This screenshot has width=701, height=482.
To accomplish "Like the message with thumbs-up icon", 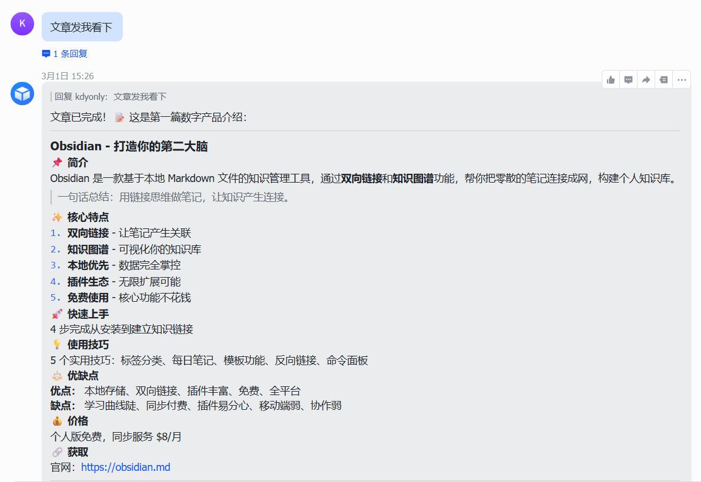I will point(611,80).
